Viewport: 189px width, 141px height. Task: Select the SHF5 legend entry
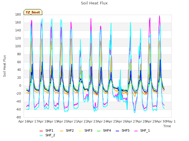point(123,130)
